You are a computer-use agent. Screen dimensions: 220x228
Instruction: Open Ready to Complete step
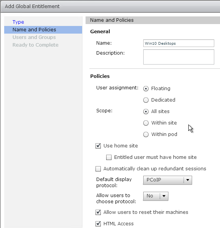[36, 45]
